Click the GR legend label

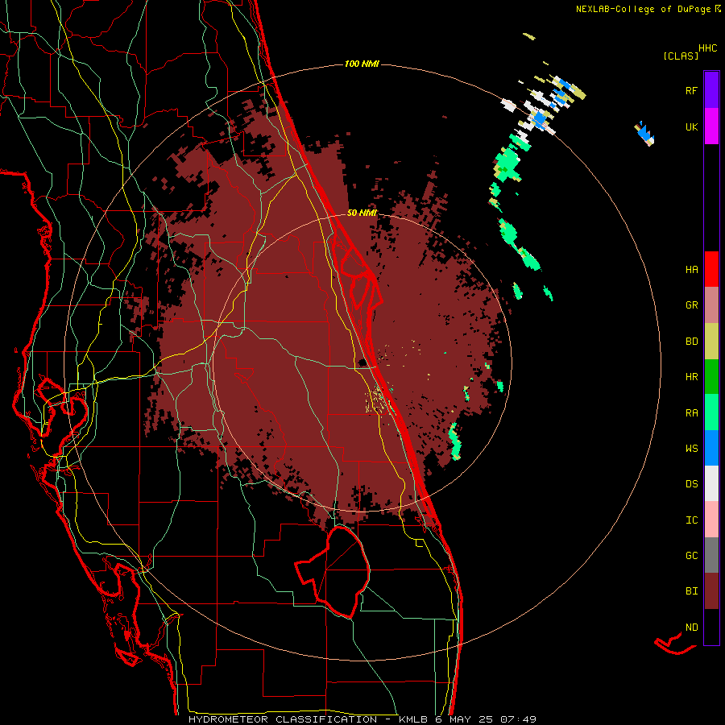[691, 305]
